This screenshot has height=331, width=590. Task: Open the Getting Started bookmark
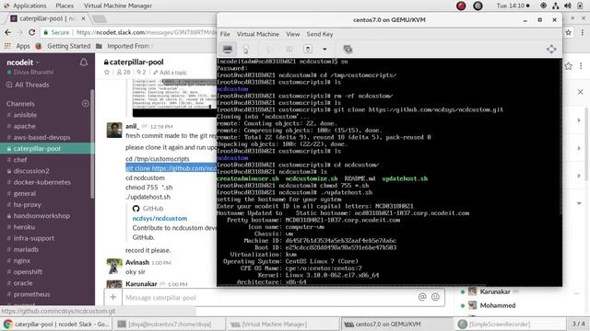pyautogui.click(x=64, y=46)
